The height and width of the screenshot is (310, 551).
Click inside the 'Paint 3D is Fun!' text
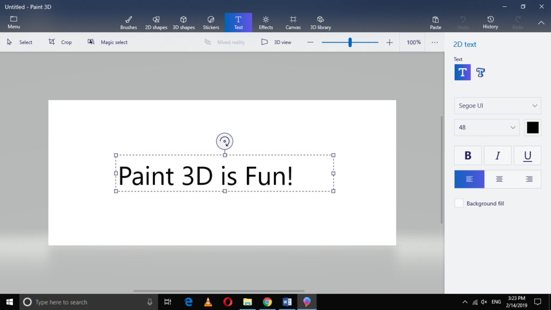[x=206, y=175]
